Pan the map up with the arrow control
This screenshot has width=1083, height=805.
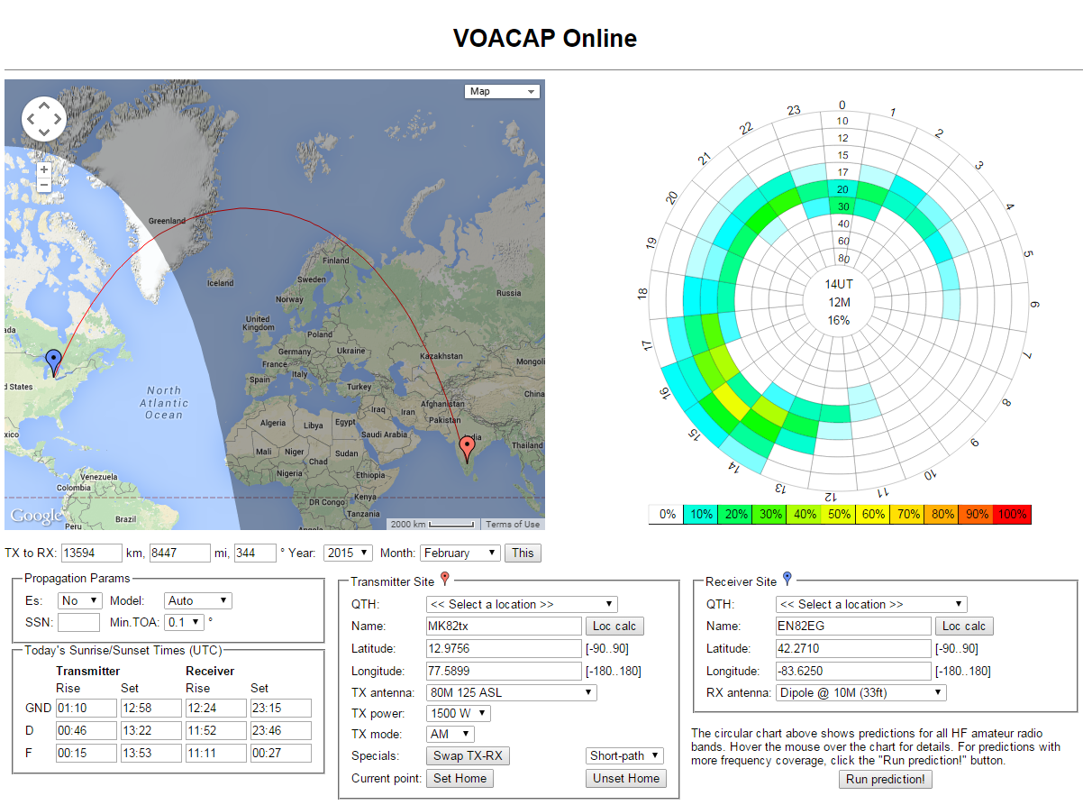click(x=44, y=105)
